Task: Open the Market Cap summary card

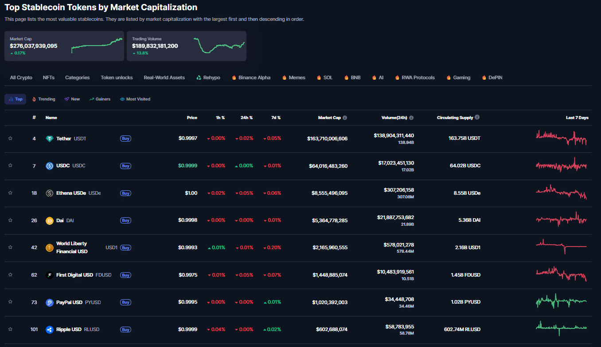Action: [x=64, y=46]
